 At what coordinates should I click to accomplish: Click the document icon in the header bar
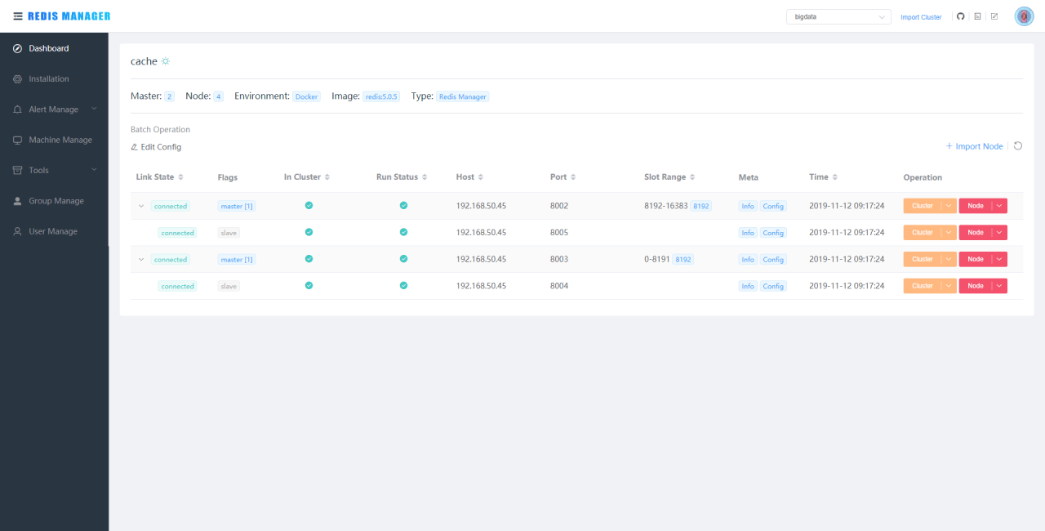[x=977, y=16]
